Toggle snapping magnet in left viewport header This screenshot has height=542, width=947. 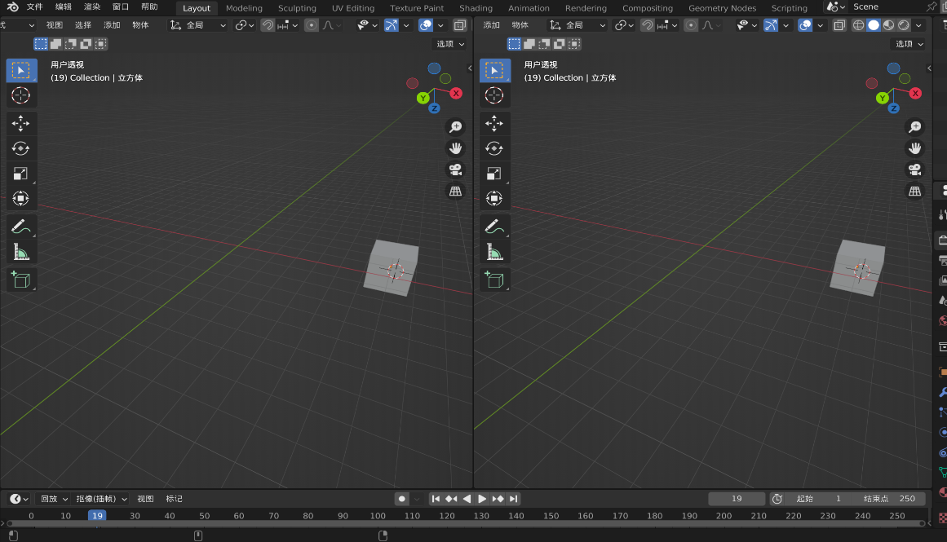(x=268, y=25)
